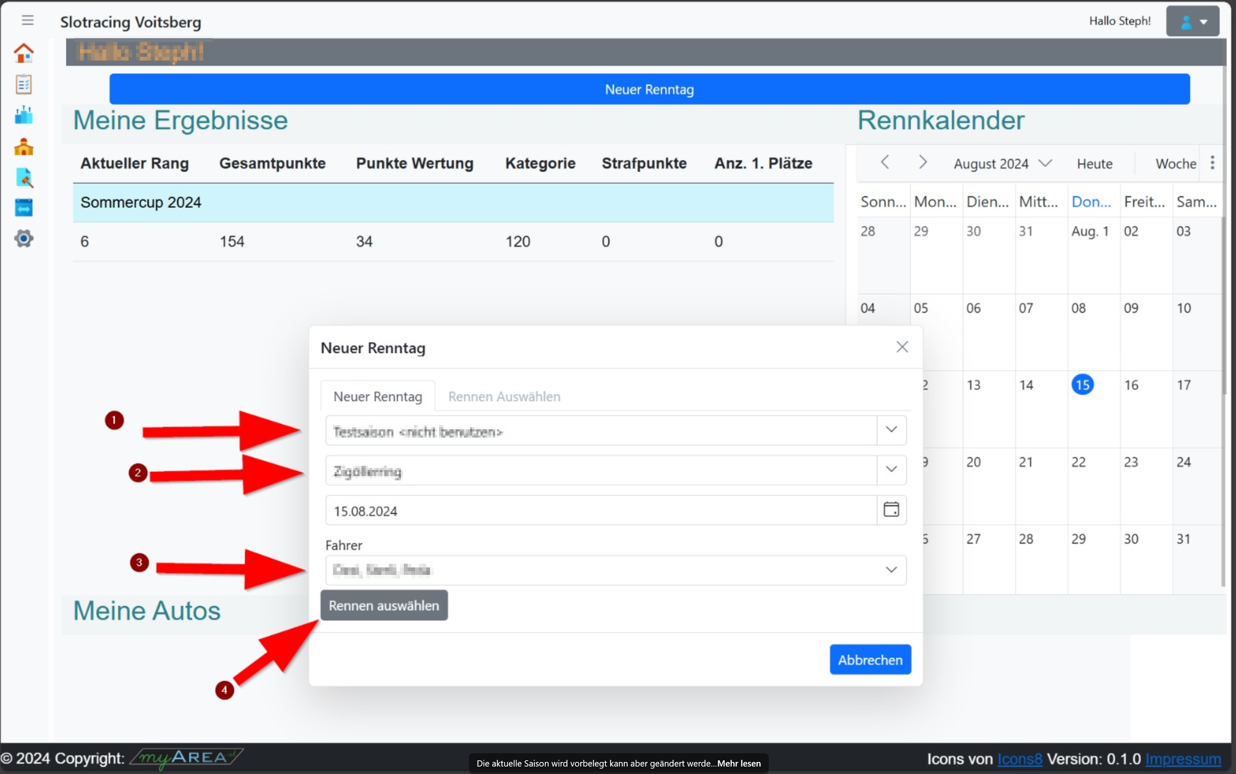Click the Rennen auswählen button

coord(384,606)
